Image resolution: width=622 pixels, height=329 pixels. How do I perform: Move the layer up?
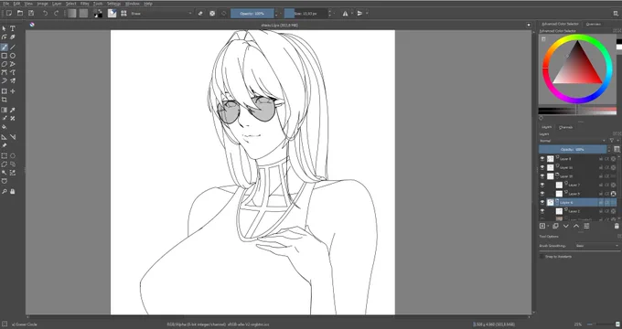pyautogui.click(x=576, y=226)
